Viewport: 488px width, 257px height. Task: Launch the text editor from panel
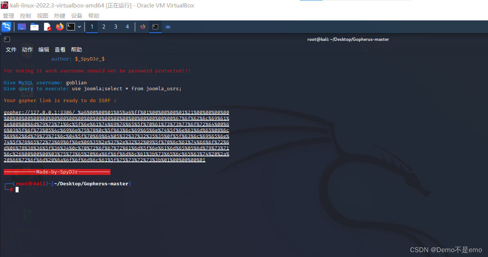47,27
